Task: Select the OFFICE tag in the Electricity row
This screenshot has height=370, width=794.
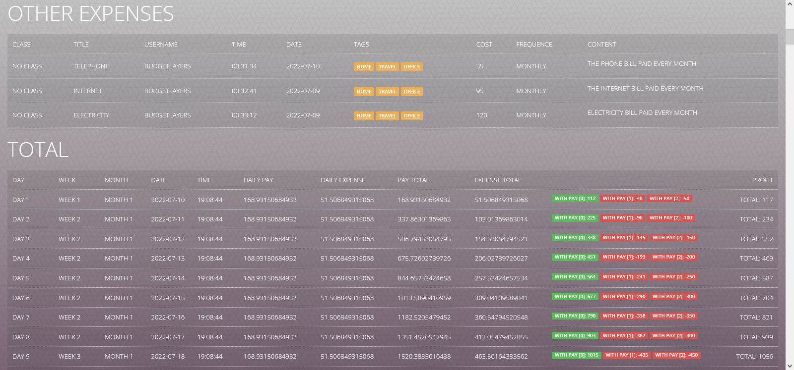Action: click(x=411, y=116)
